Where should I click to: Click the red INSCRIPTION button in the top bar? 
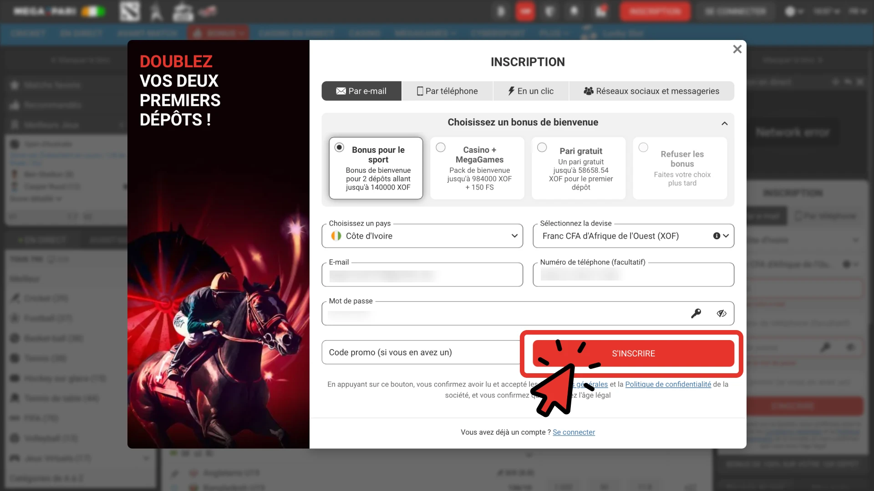tap(655, 11)
